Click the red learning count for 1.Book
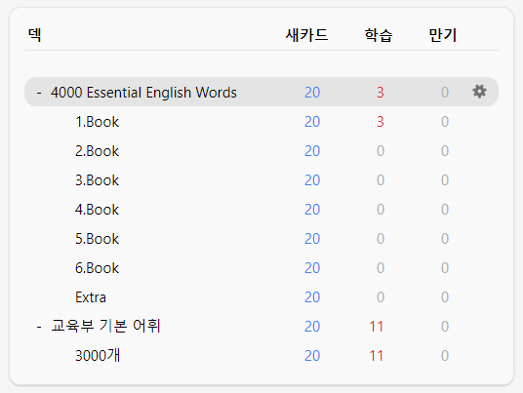Viewport: 523px width, 393px height. [x=381, y=122]
